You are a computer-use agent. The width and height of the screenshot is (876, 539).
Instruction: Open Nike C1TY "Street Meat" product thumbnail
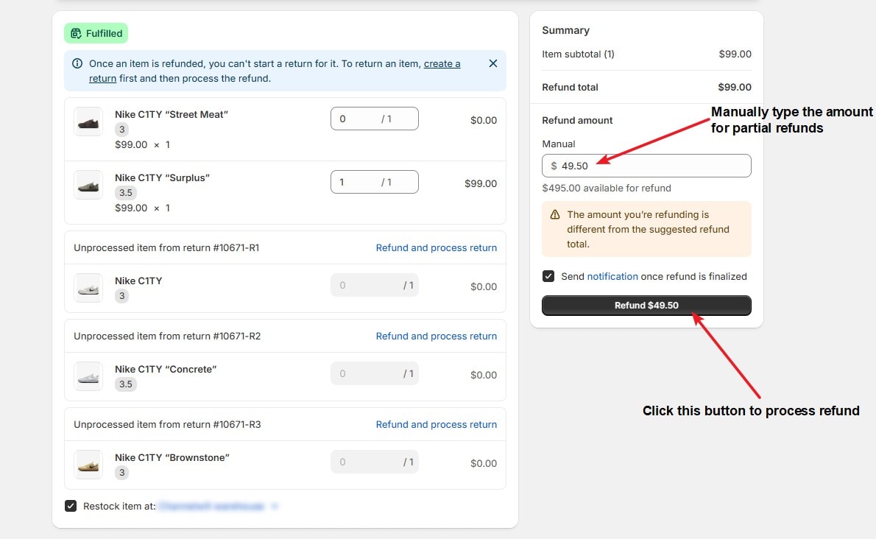(88, 121)
